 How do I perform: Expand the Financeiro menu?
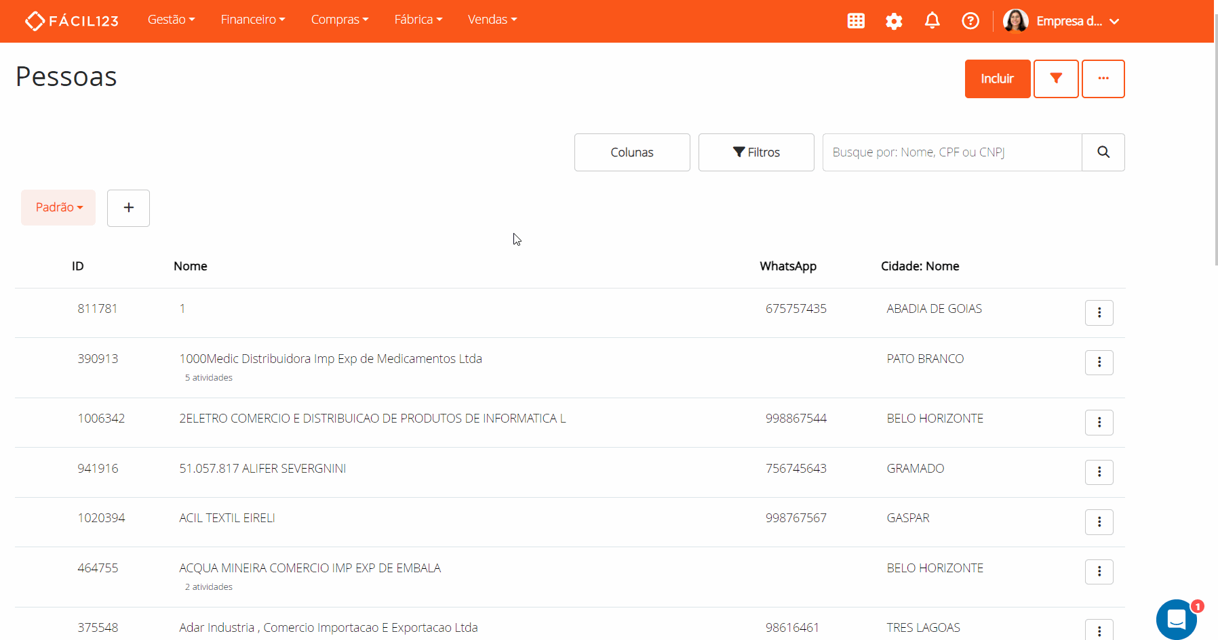[x=253, y=20]
